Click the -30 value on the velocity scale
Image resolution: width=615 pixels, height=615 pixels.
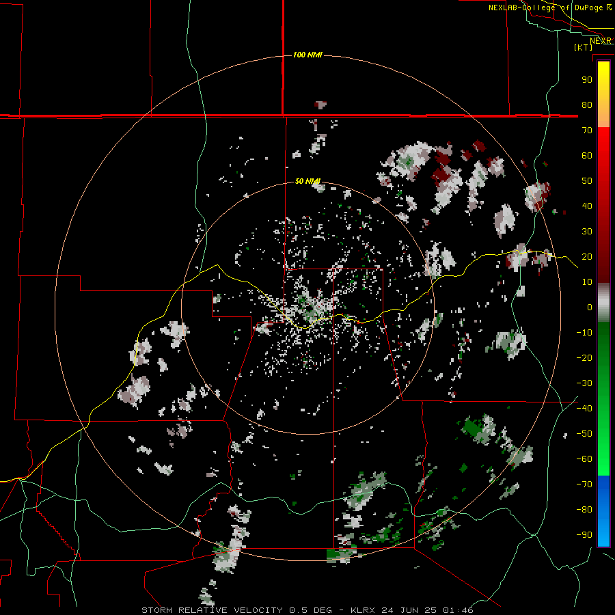pos(584,383)
